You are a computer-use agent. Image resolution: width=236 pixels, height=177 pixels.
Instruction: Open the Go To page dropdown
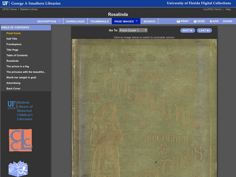click(133, 30)
